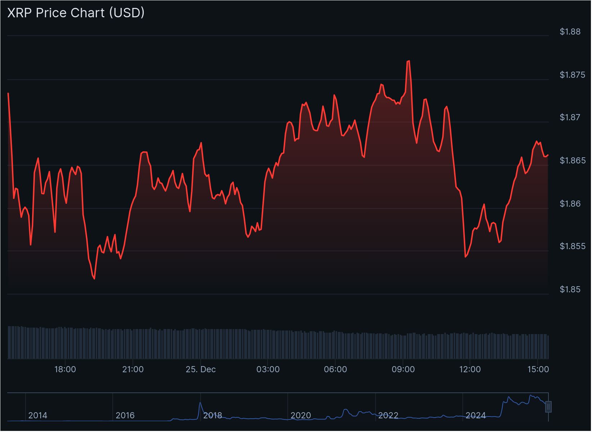Click the 09:00 time axis label
Viewport: 592px width, 432px height.
click(403, 369)
